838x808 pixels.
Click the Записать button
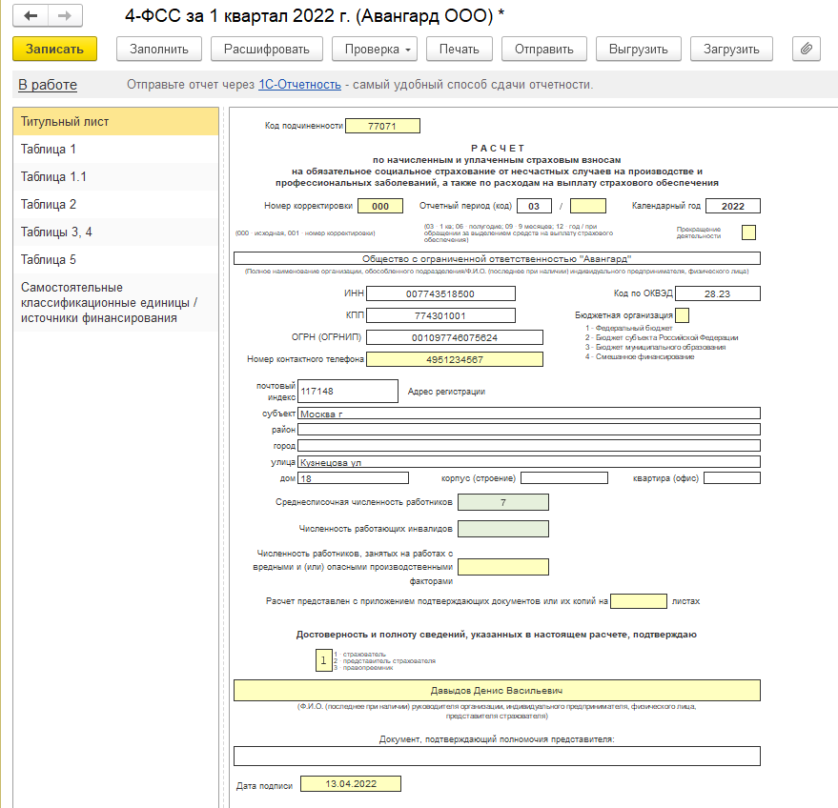(x=54, y=50)
